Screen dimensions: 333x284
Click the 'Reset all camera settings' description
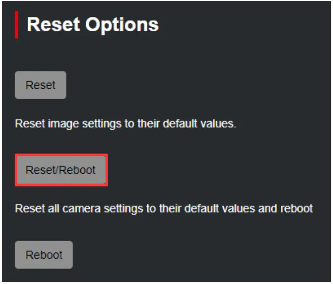coord(163,209)
